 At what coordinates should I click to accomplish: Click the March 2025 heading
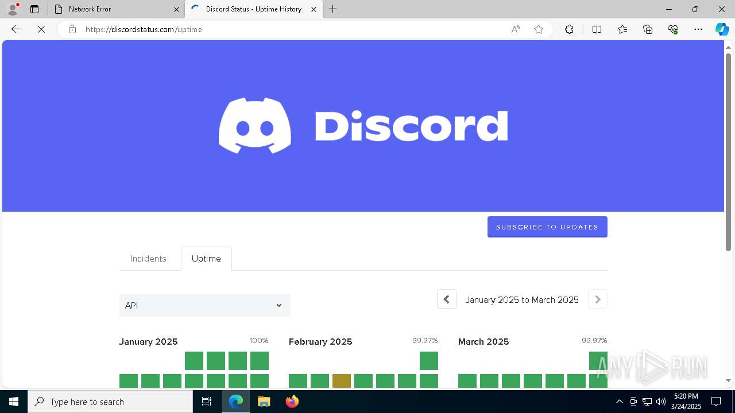point(483,342)
